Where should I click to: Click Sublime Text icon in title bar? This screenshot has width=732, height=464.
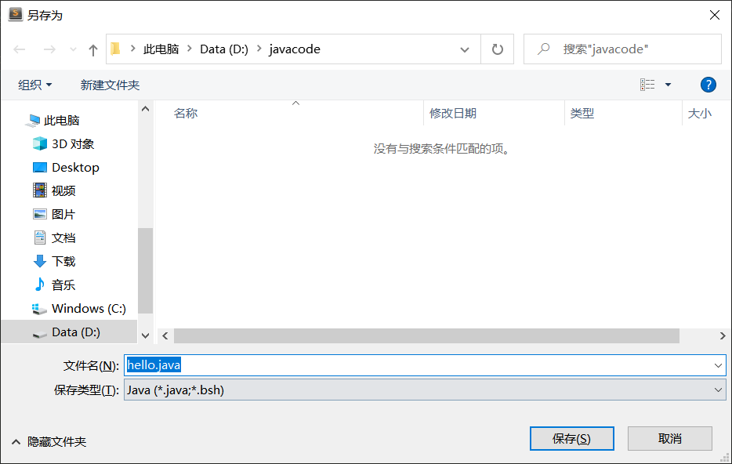[15, 14]
